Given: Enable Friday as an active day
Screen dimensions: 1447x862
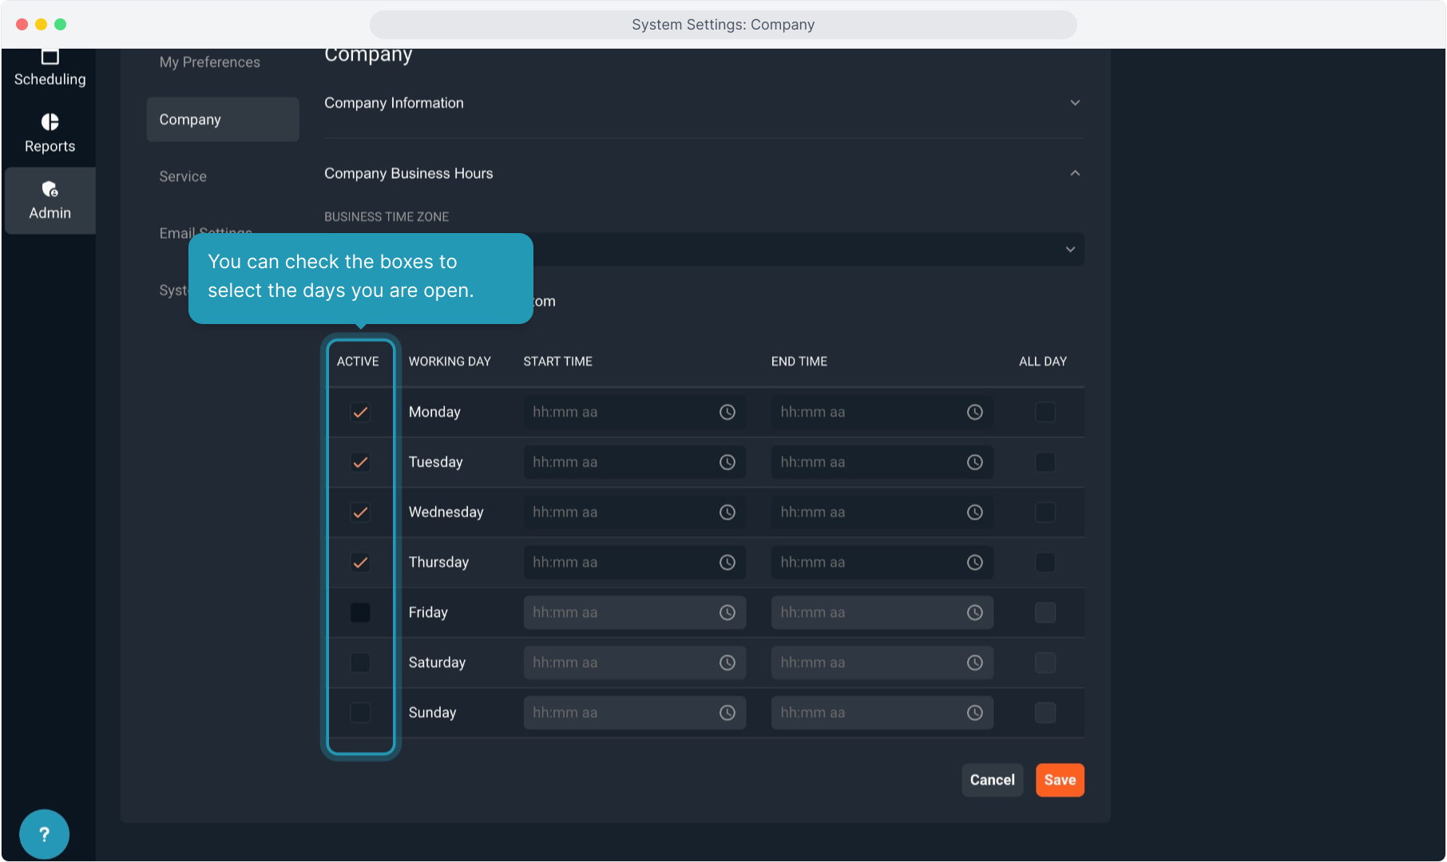Looking at the screenshot, I should 360,613.
